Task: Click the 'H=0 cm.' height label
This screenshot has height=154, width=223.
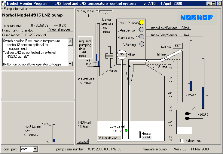Action: click(166, 47)
